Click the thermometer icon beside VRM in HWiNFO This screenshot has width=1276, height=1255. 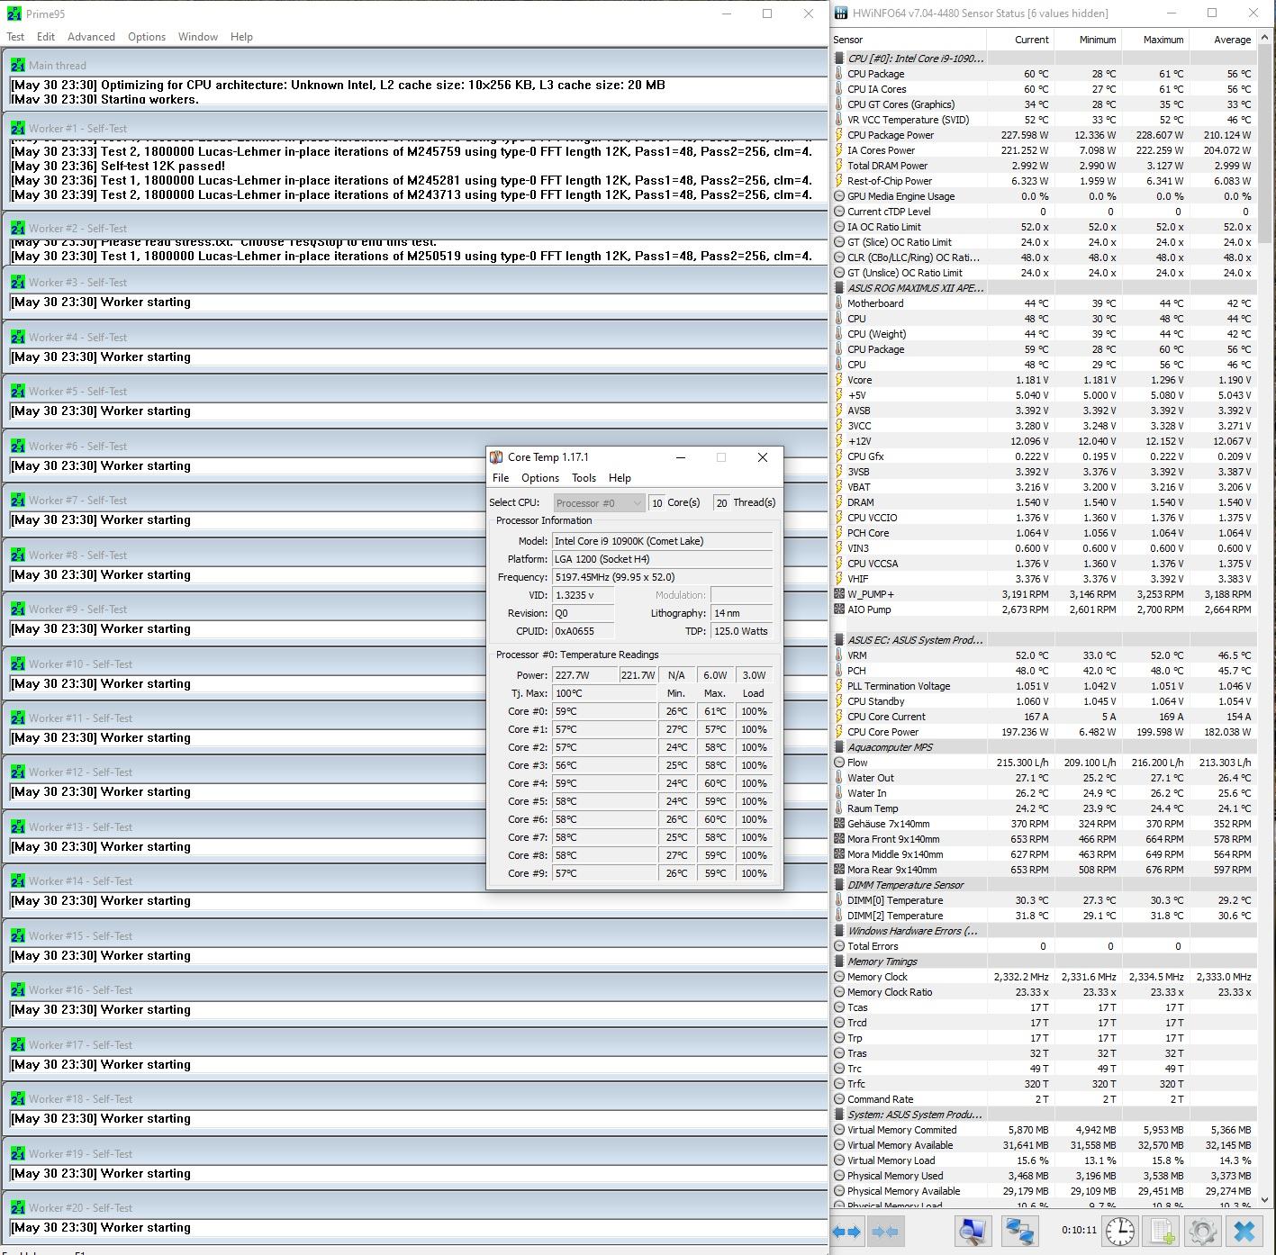coord(839,655)
